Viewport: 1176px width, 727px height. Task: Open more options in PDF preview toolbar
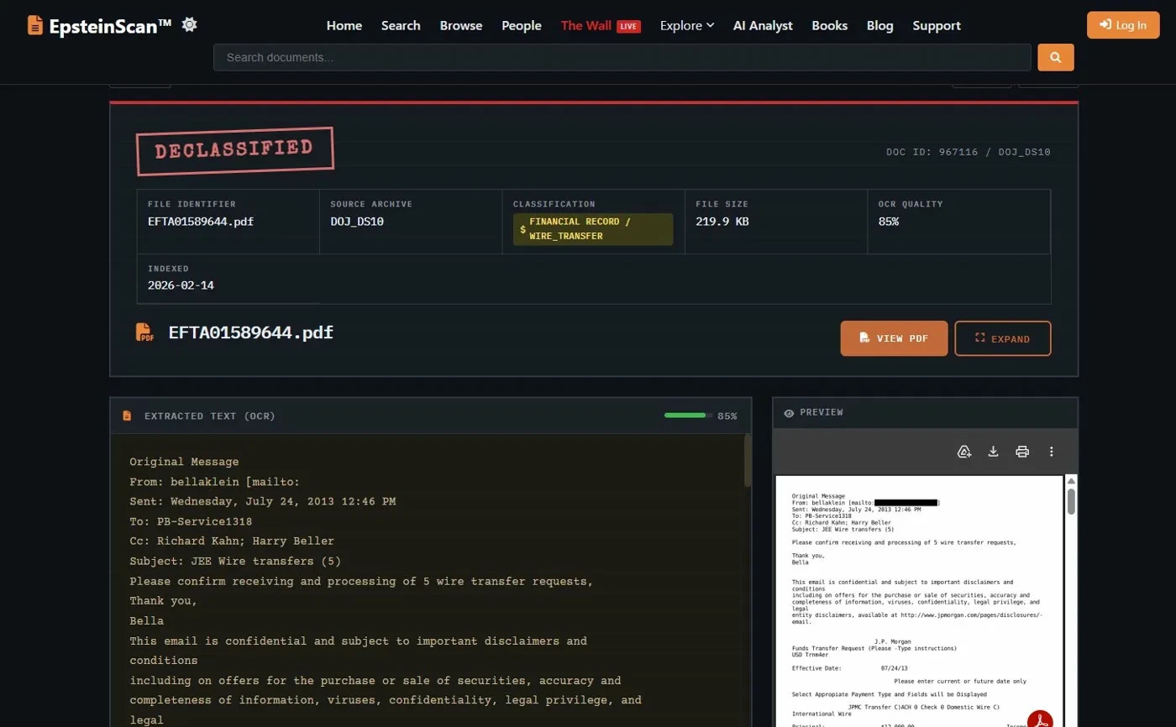pos(1051,452)
